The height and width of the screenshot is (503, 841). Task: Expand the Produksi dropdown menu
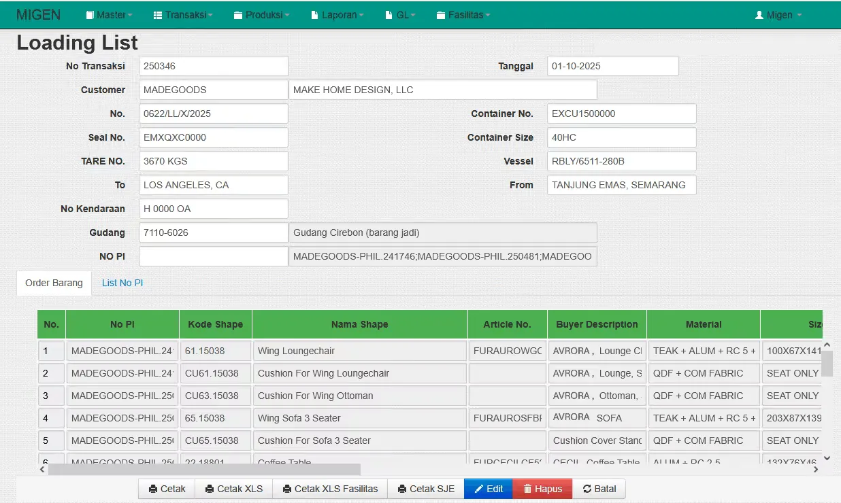tap(261, 15)
